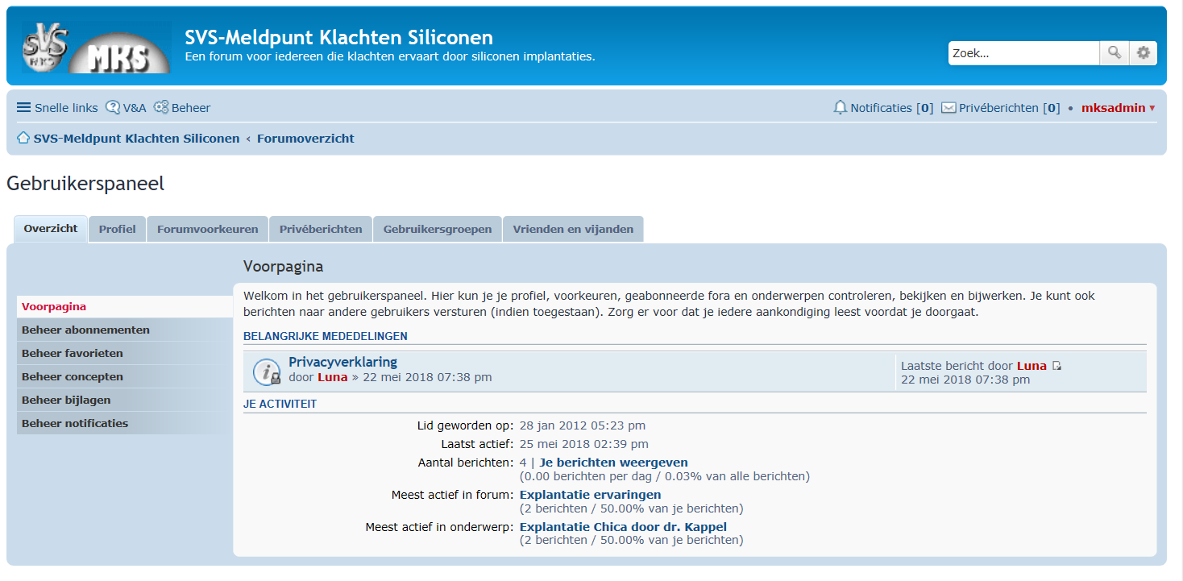Click the notifications bell icon

coord(841,108)
